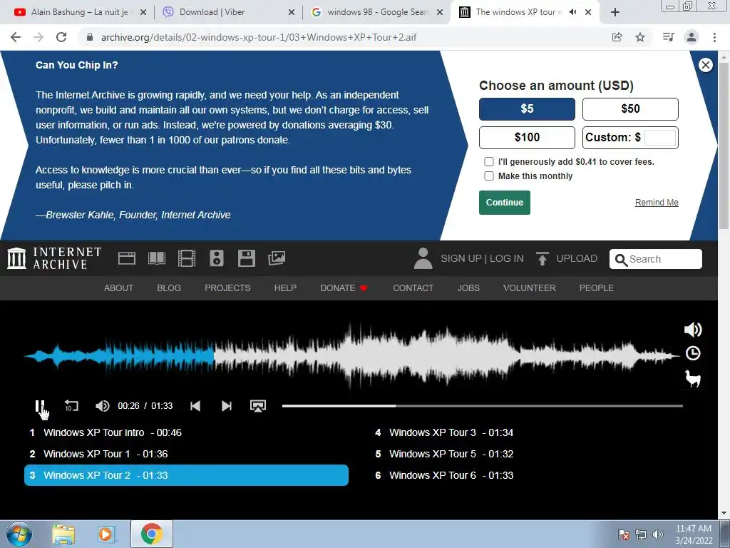Seek along the playback progress bar

(x=483, y=406)
